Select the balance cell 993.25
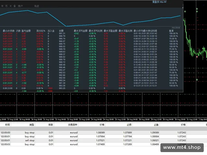207x155 pixels. tap(62, 88)
